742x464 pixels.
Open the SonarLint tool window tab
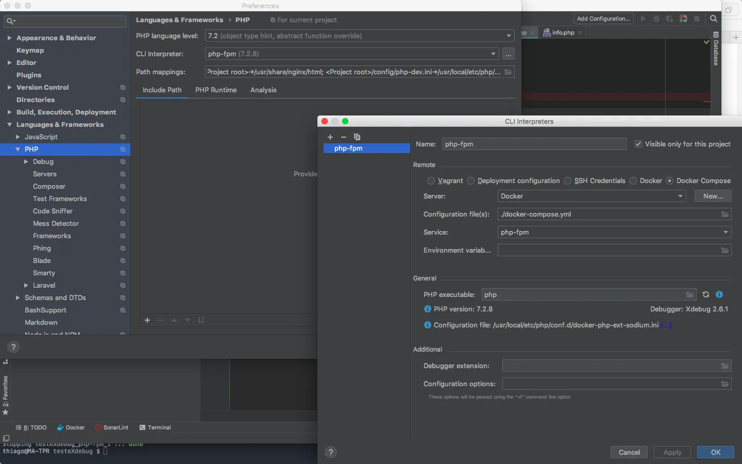(x=111, y=428)
